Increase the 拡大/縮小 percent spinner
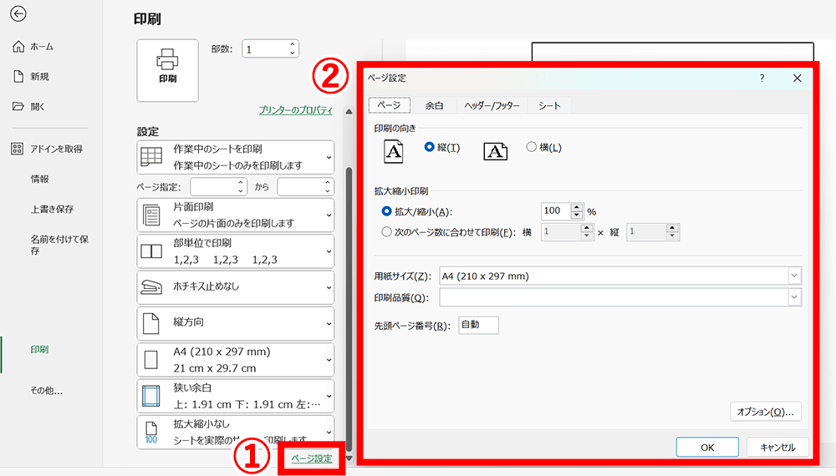 pos(576,208)
